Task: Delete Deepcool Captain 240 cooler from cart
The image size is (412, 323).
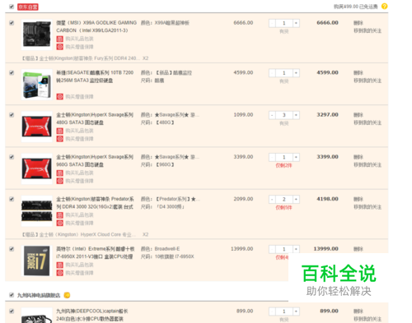Action: pyautogui.click(x=358, y=311)
